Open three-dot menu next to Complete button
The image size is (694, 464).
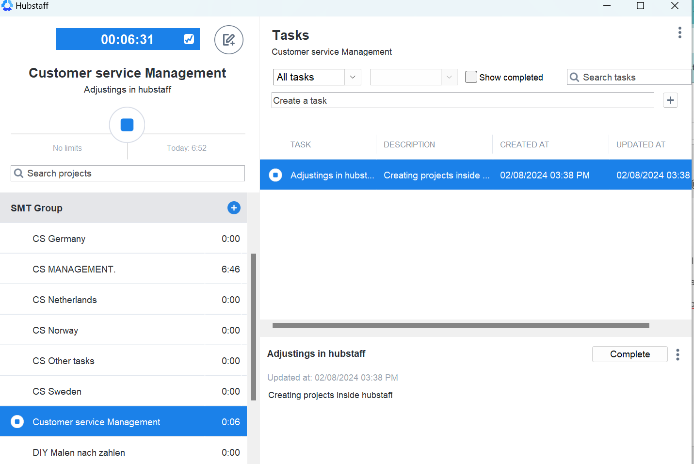678,354
